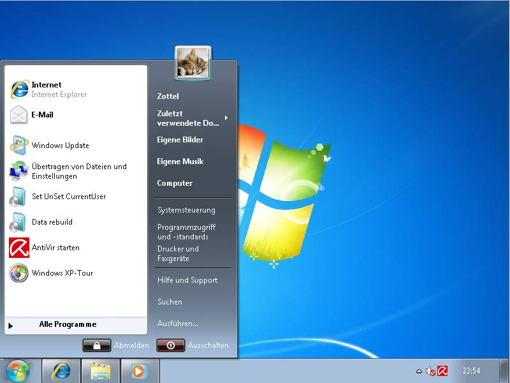Click the Start orb on the taskbar
The height and width of the screenshot is (383, 510).
pos(18,371)
